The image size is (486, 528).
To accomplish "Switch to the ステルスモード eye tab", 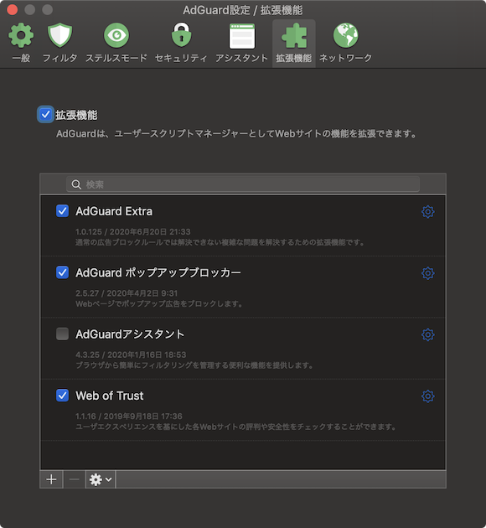I will 116,43.
